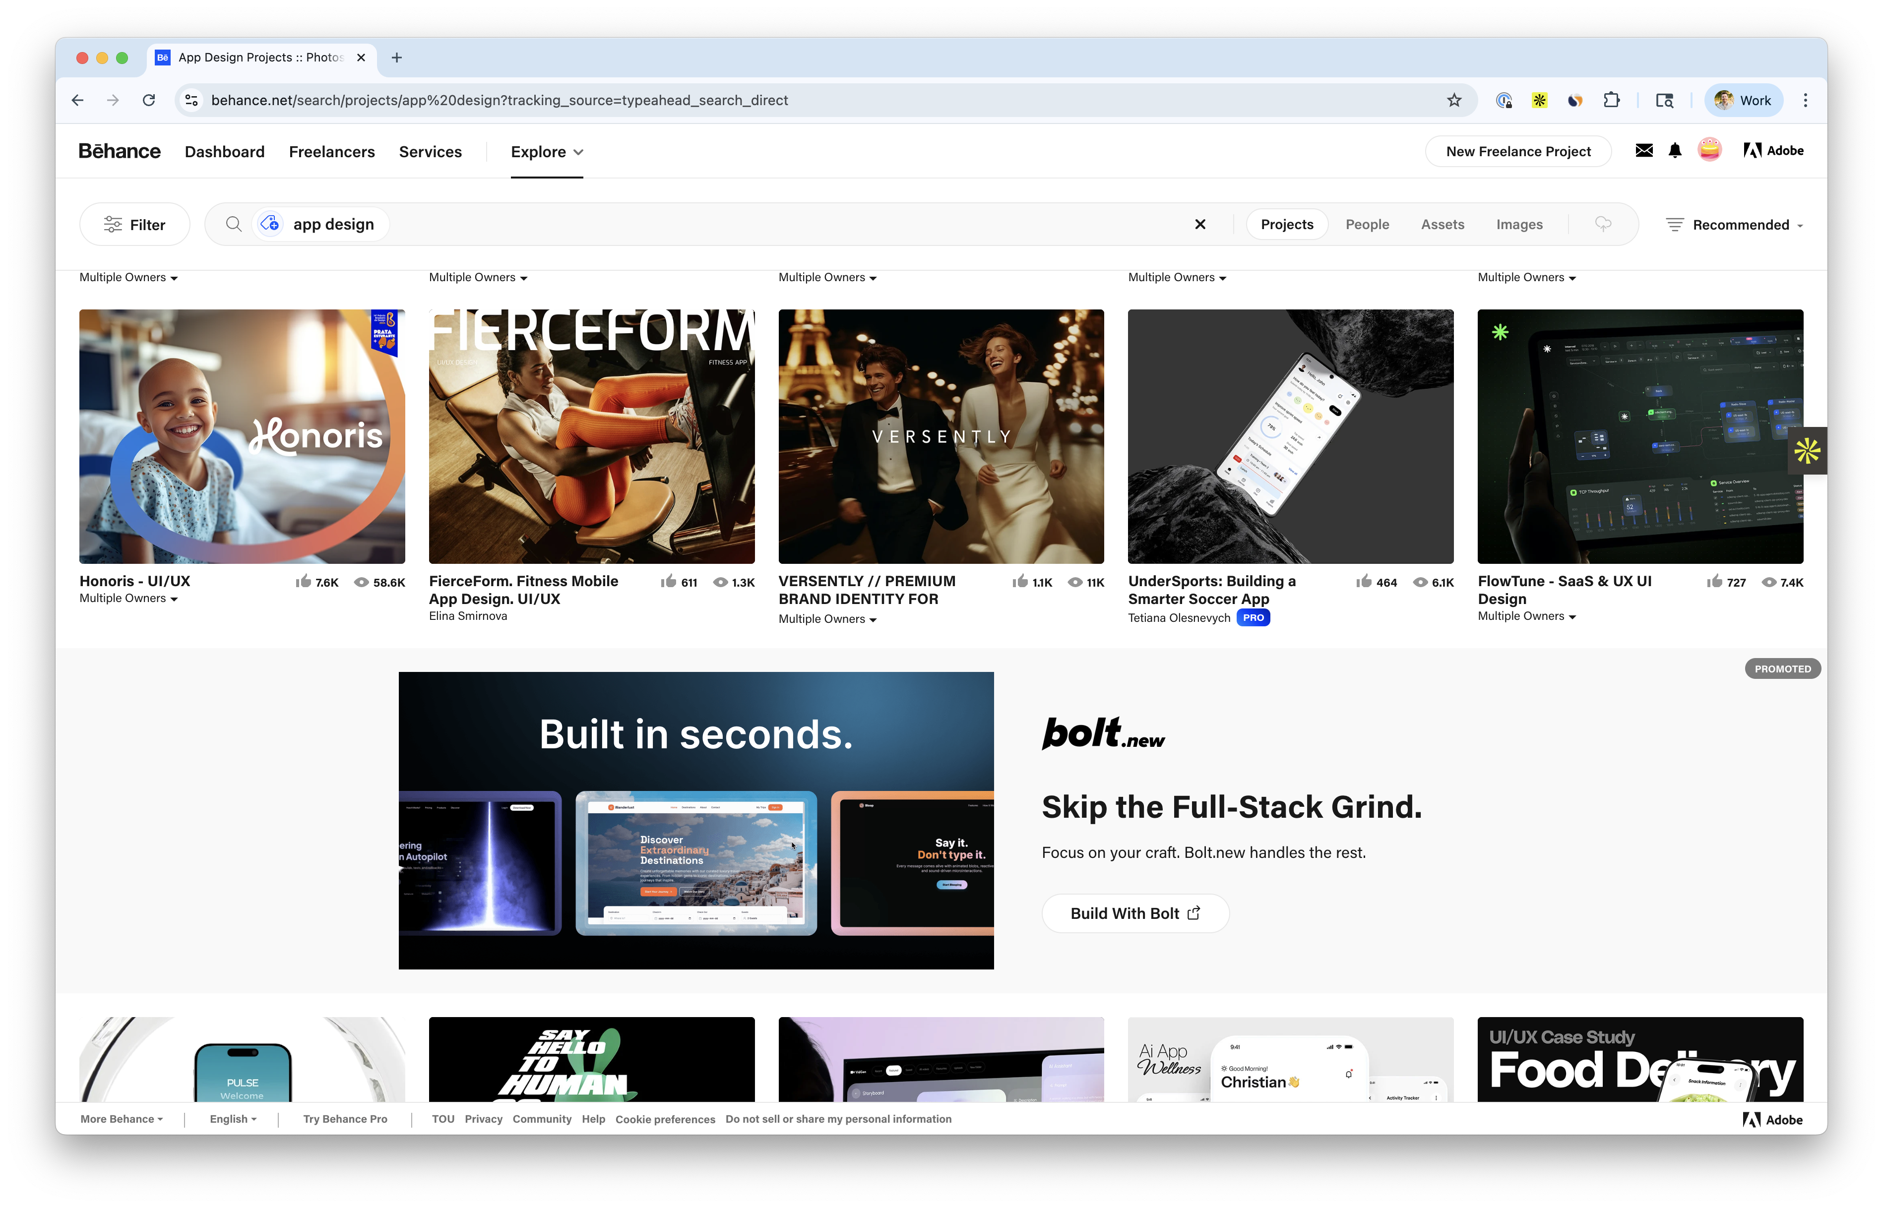
Task: Open Chrome extensions puzzle icon
Action: (x=1611, y=100)
